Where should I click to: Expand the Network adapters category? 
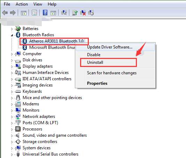12,117
